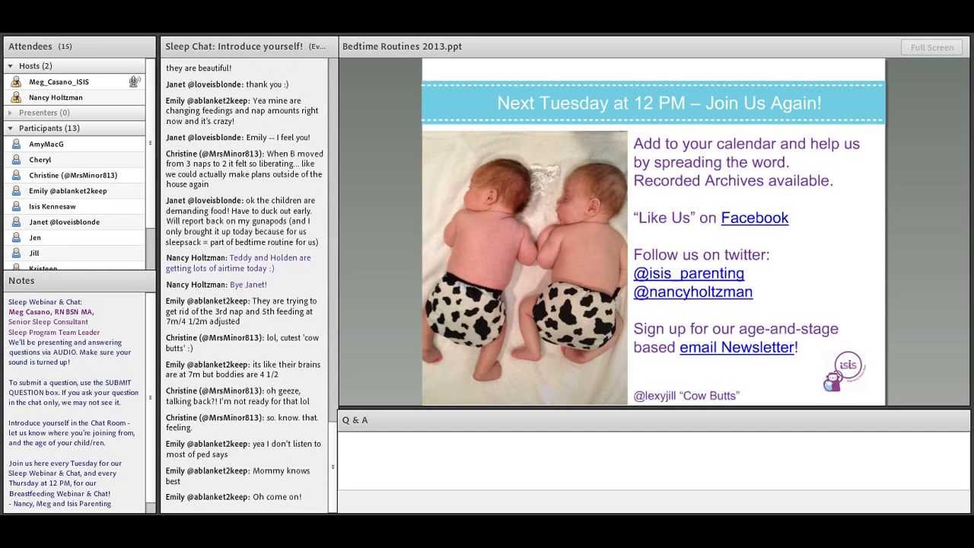This screenshot has width=974, height=548.
Task: Open the Facebook link on the slide
Action: (x=754, y=218)
